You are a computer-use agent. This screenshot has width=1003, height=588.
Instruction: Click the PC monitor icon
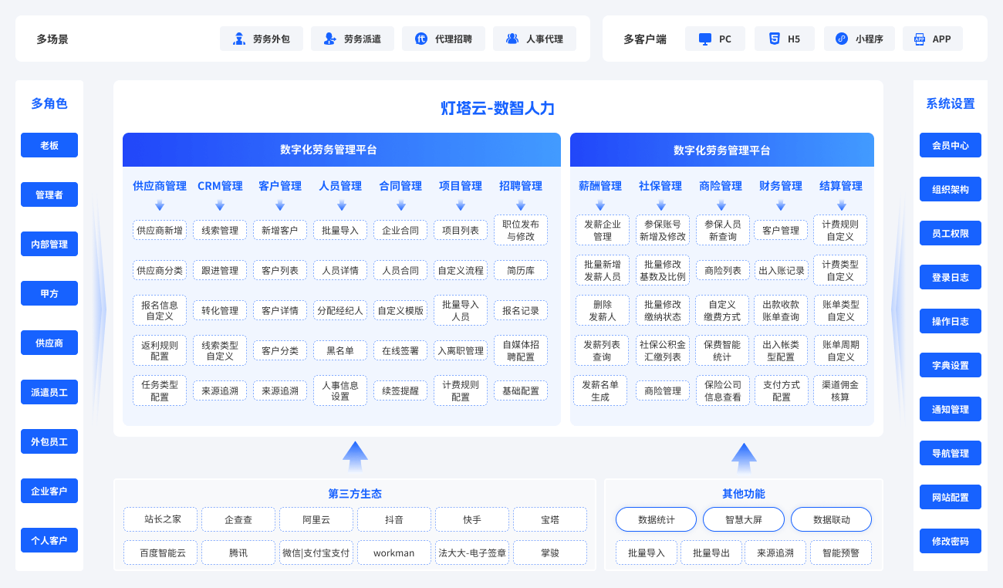click(x=704, y=38)
